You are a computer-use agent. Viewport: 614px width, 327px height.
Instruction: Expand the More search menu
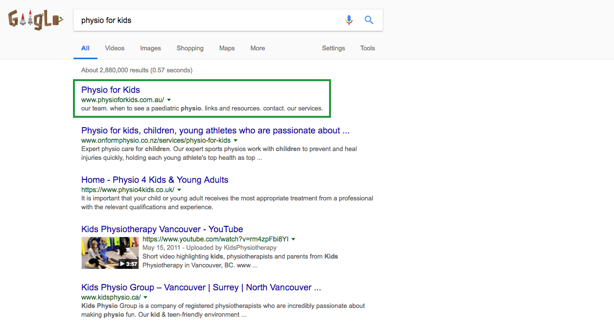[x=258, y=48]
